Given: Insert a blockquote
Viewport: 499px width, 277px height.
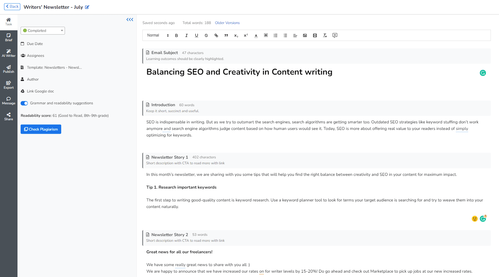Looking at the screenshot, I should coord(226,36).
